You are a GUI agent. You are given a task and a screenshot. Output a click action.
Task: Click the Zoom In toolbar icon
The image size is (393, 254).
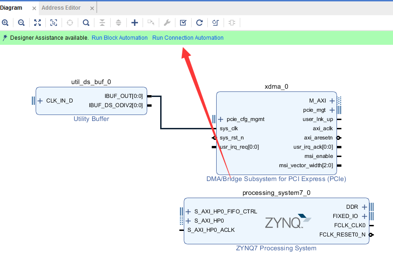(5, 23)
